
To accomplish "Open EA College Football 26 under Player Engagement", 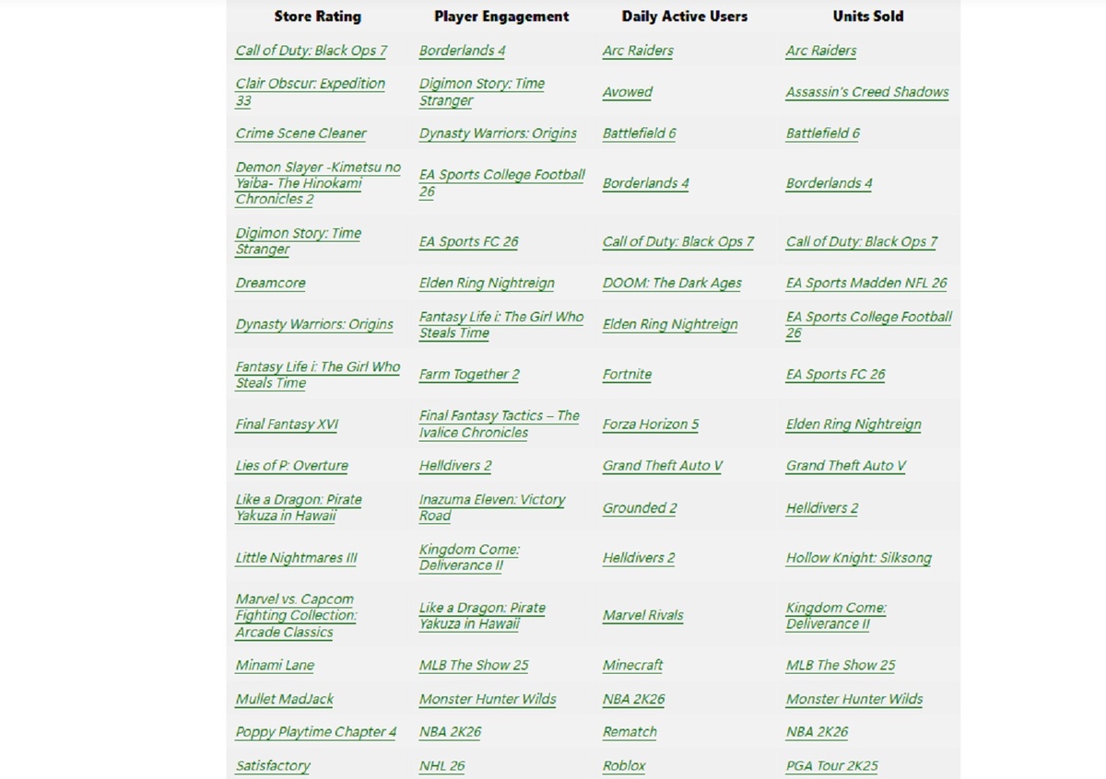I will 502,183.
